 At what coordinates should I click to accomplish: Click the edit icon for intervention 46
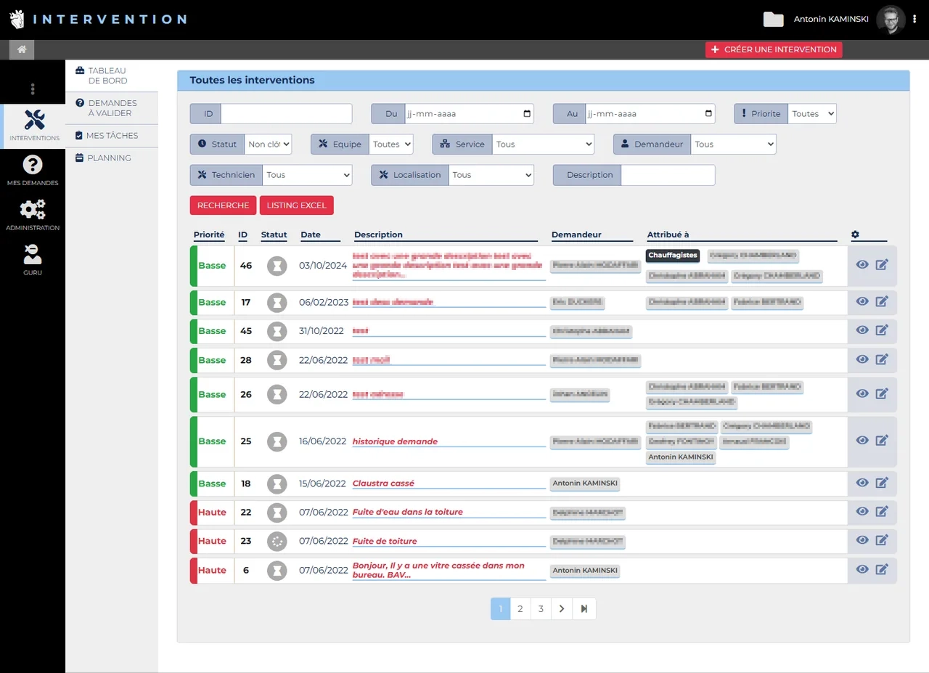tap(882, 264)
